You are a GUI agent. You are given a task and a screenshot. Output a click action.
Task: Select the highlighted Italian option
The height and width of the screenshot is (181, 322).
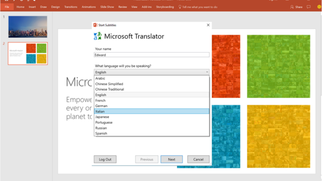(152, 111)
